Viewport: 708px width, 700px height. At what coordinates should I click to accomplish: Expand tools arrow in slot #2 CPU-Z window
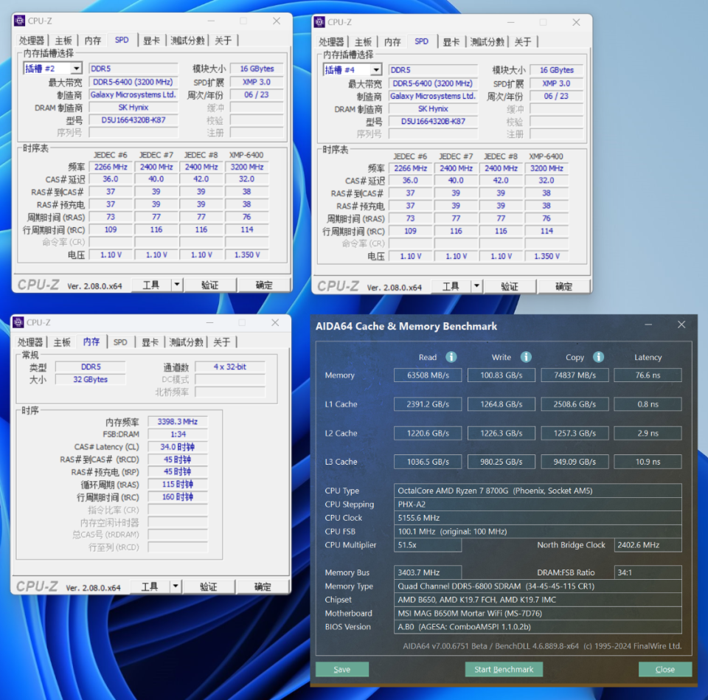[x=176, y=285]
